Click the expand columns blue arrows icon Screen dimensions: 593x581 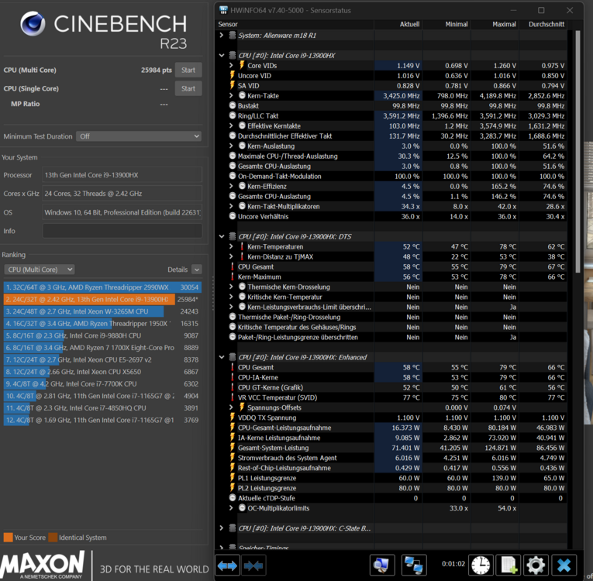pyautogui.click(x=227, y=566)
